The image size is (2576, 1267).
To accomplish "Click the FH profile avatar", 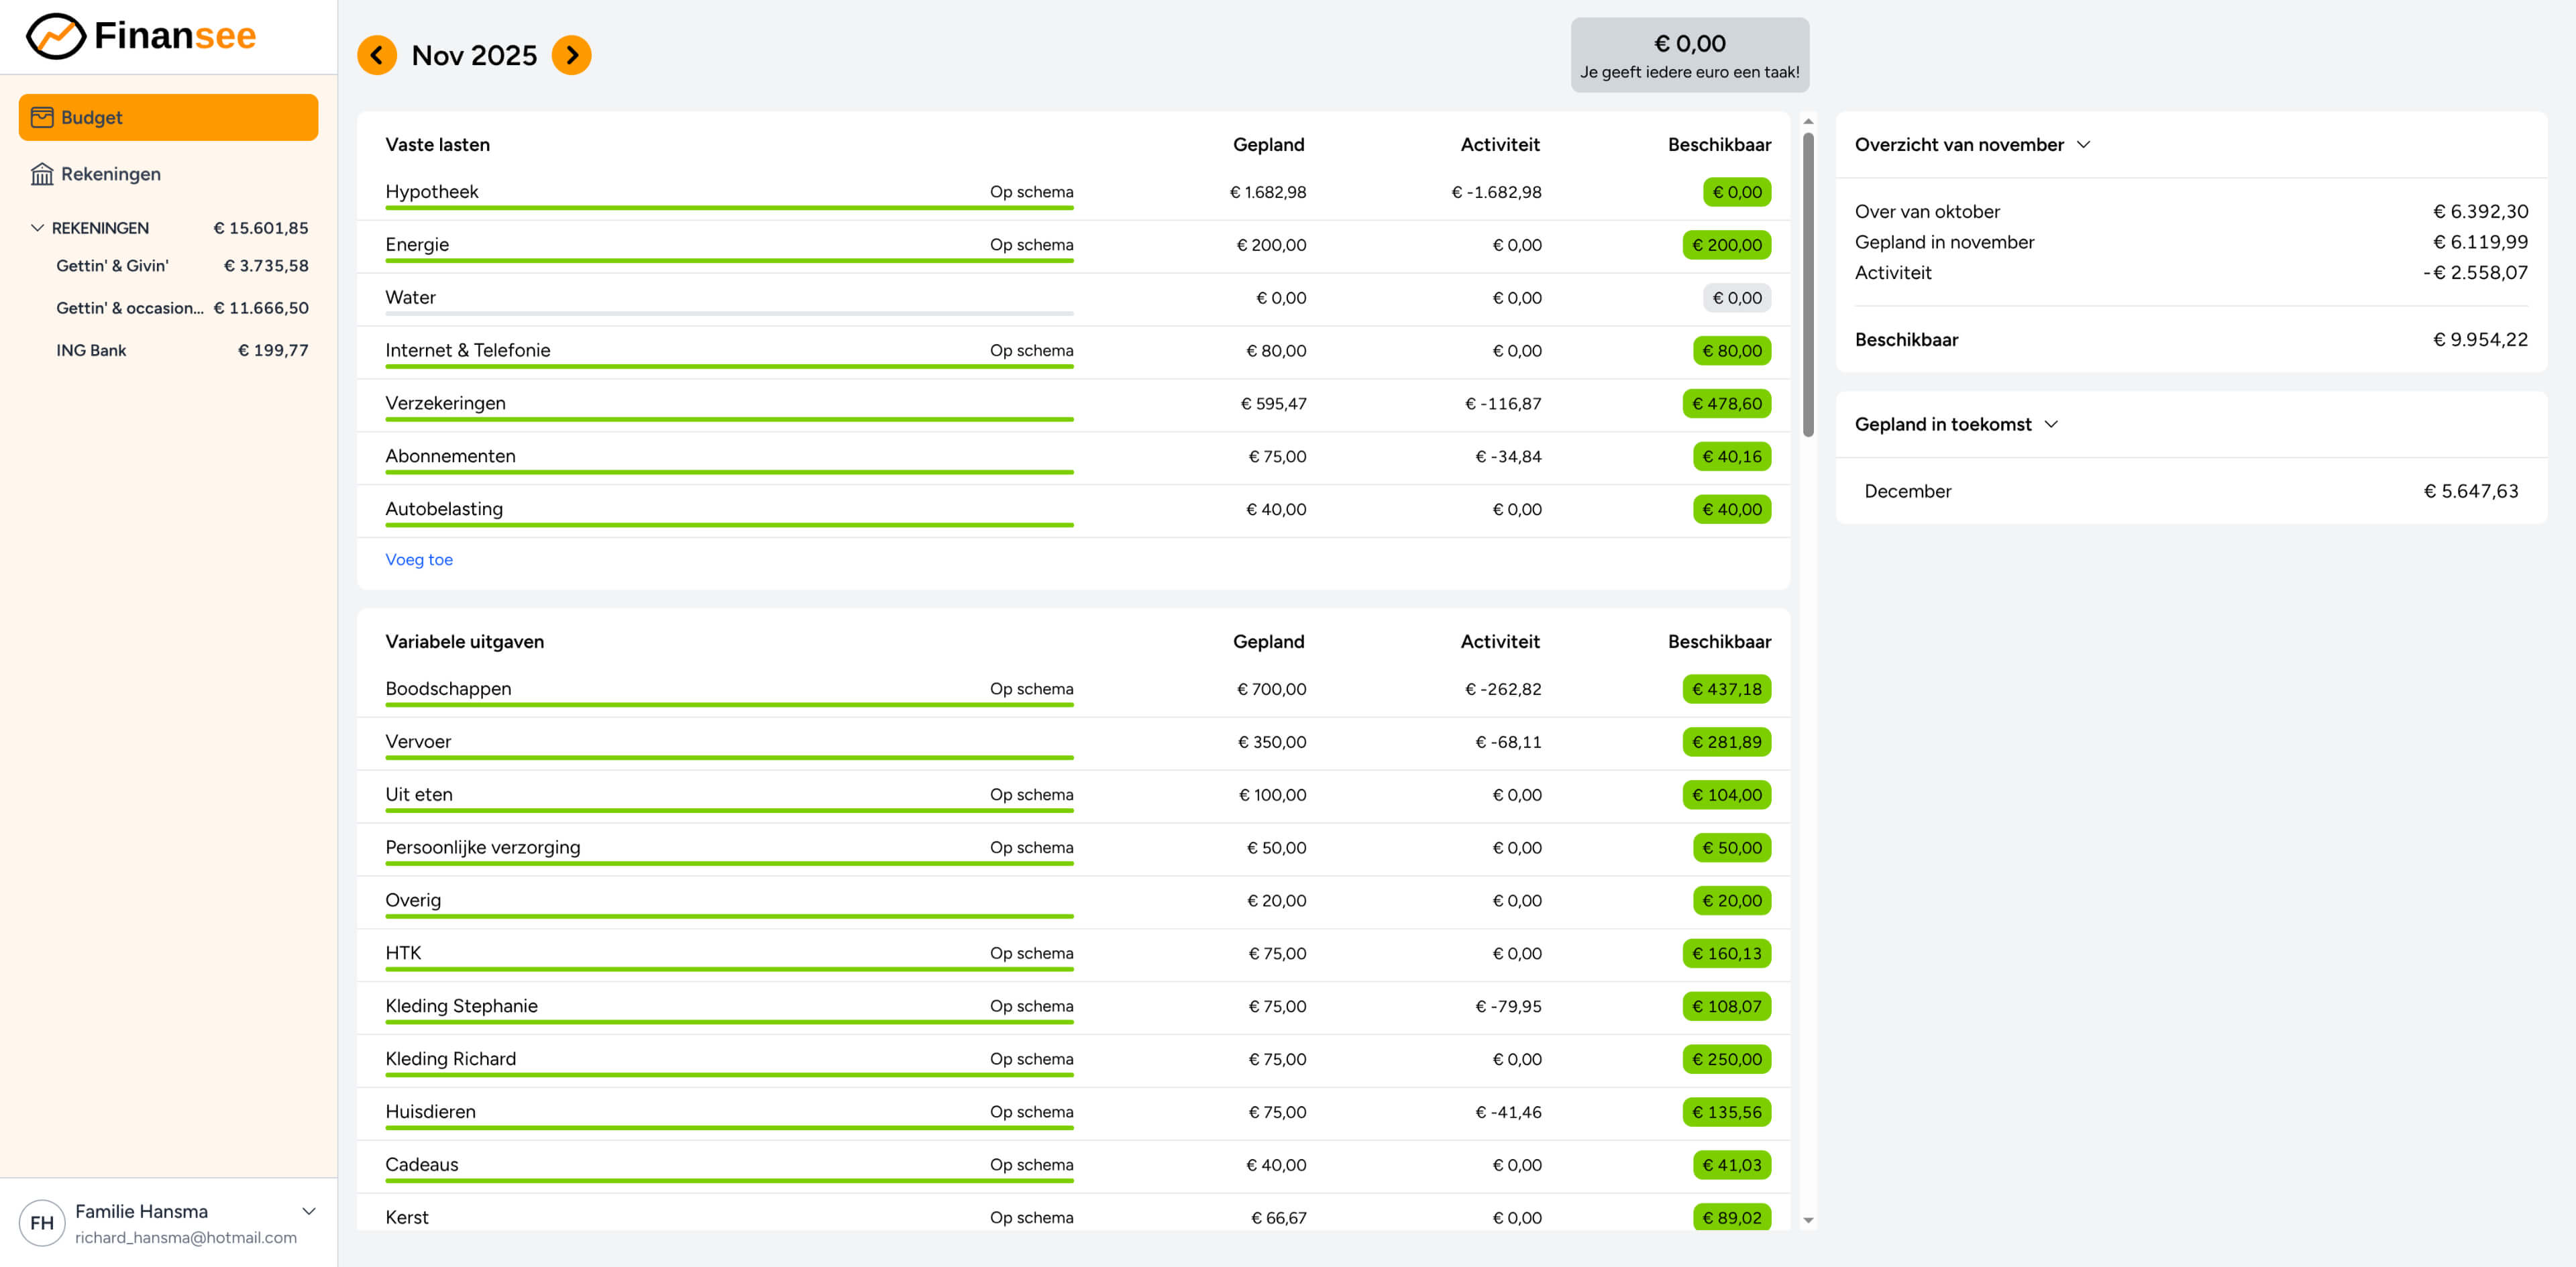I will tap(42, 1222).
